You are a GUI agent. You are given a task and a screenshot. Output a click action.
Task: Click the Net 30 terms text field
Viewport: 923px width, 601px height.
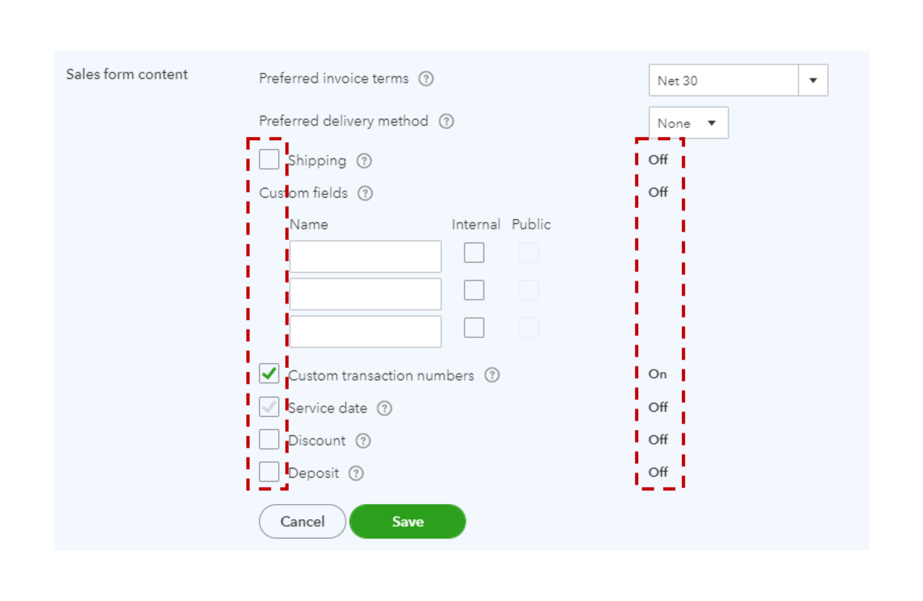pyautogui.click(x=723, y=80)
